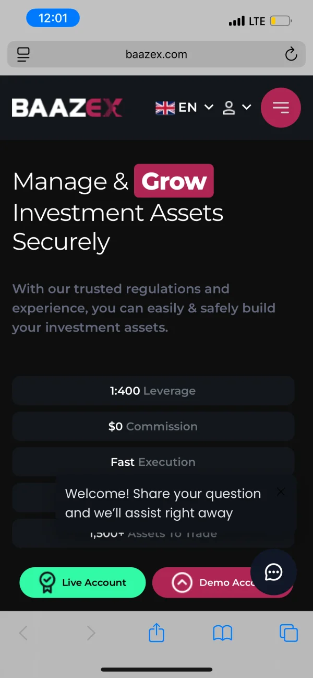Tap the Safari share icon
Screen dimensions: 313x678
156,633
